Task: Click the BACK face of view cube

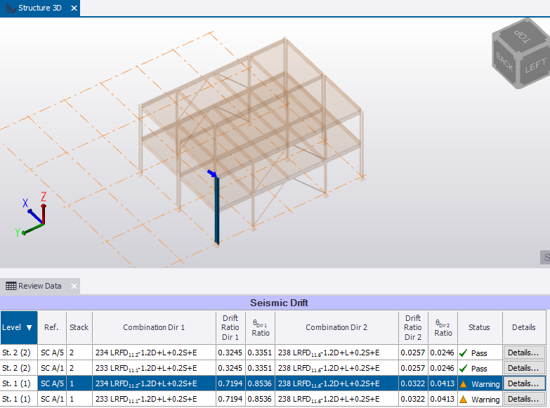Action: point(505,62)
